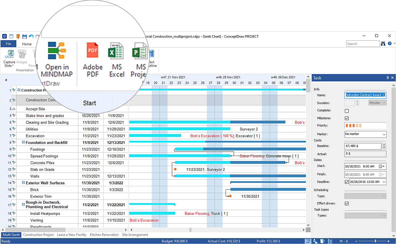Uncheck the Milestone checkbox
The image size is (396, 244).
(346, 118)
